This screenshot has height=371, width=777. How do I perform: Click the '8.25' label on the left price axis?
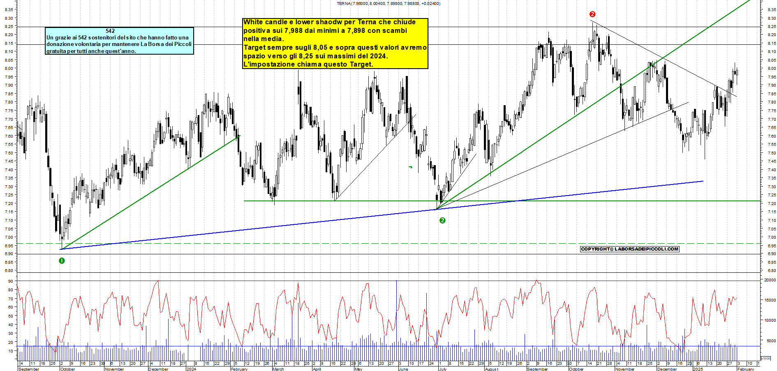point(9,26)
